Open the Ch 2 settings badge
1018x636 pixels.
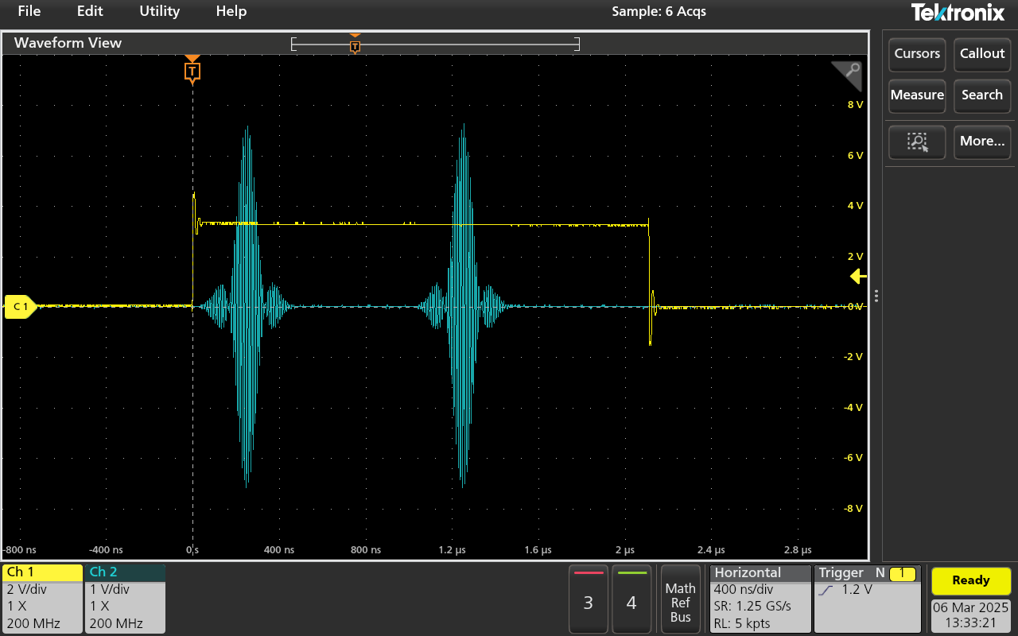tap(125, 599)
